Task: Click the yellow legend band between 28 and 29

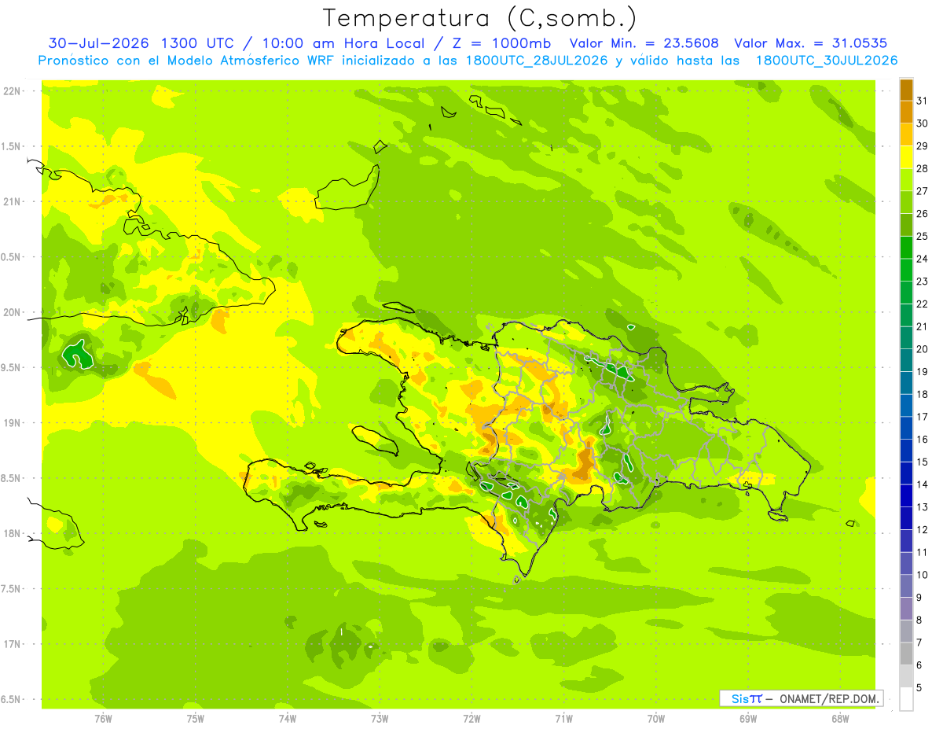Action: click(906, 156)
